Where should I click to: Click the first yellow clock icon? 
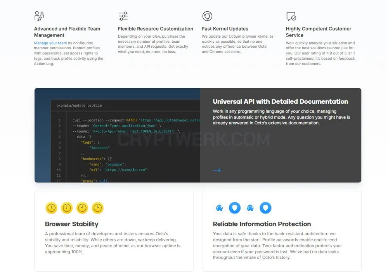pos(52,208)
